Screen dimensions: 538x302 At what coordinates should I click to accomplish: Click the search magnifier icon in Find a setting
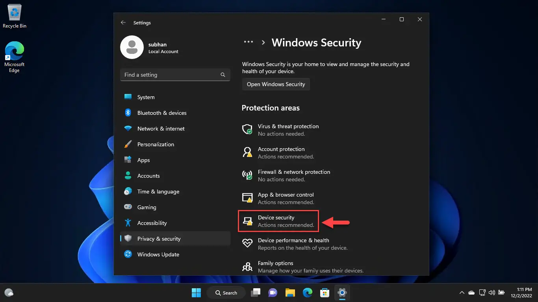coord(223,75)
